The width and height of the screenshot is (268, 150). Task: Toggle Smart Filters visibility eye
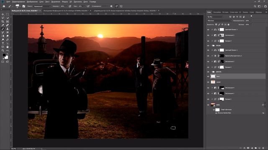214,110
